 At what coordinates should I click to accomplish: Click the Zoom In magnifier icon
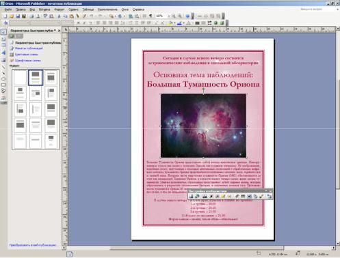[180, 16]
